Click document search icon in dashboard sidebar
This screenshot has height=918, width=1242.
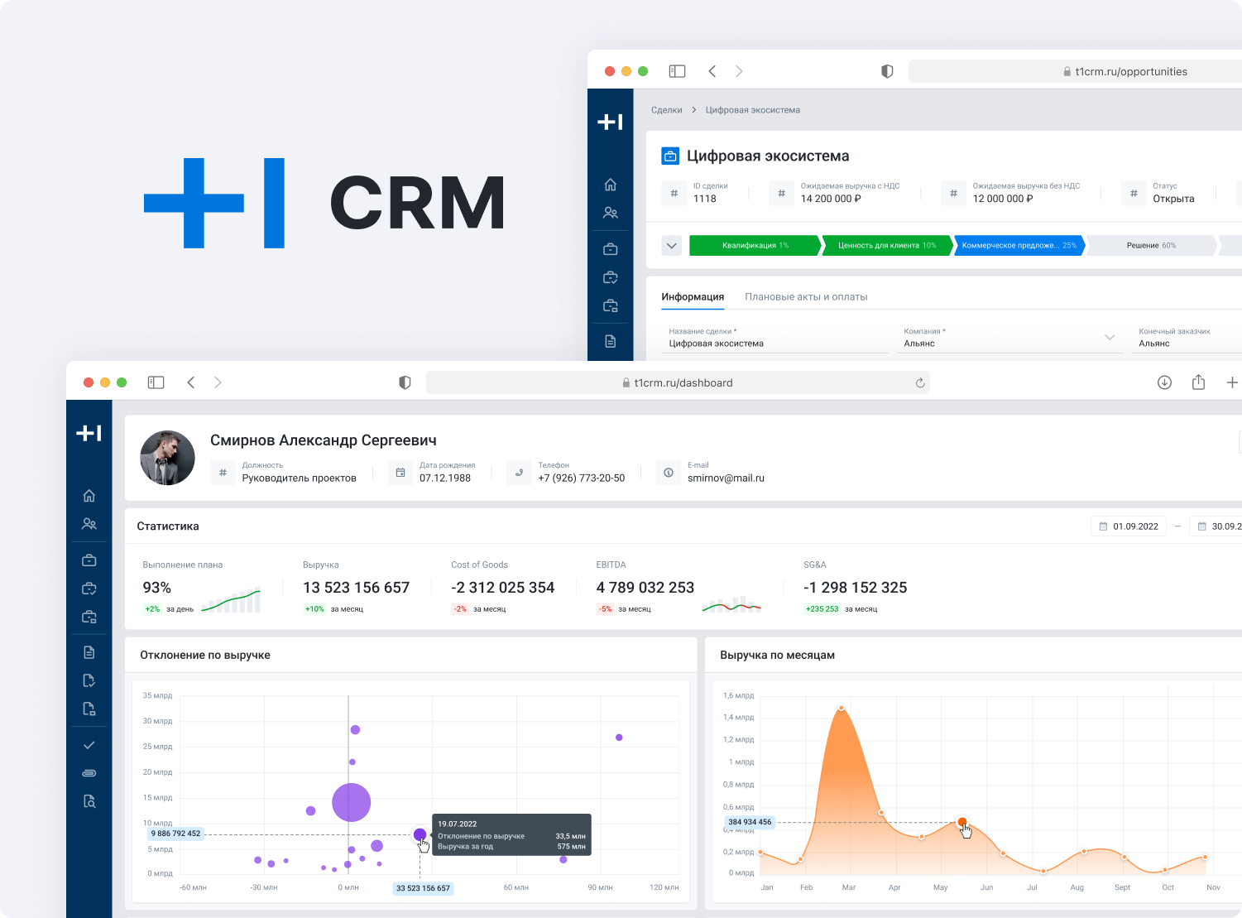click(89, 801)
